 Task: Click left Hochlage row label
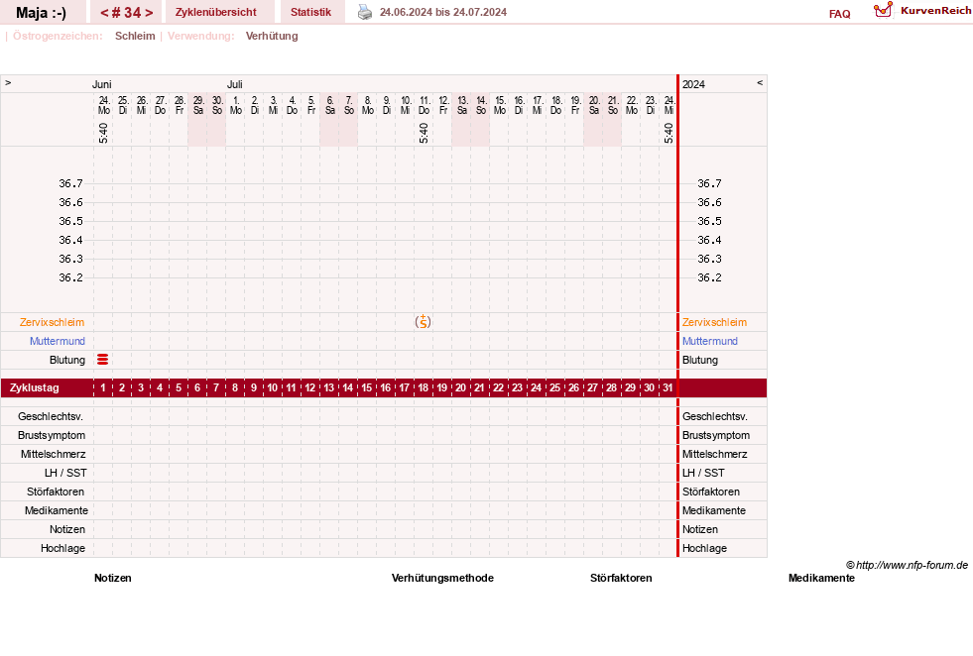[x=62, y=548]
